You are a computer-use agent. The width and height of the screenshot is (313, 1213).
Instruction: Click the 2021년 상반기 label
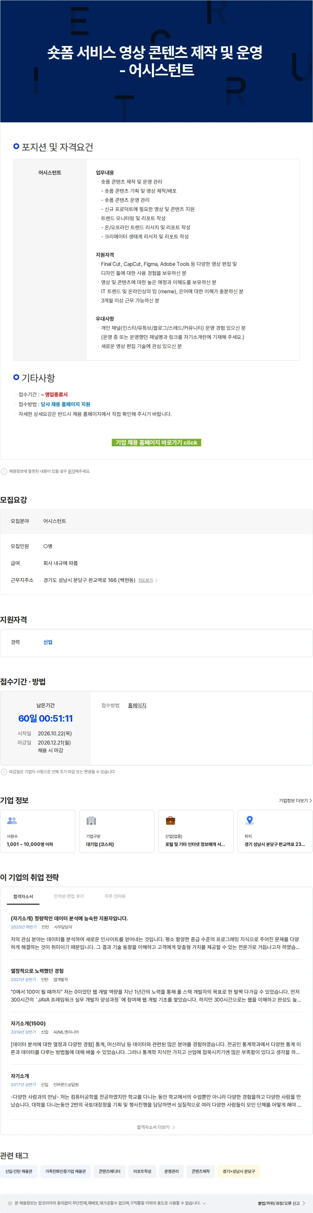click(x=23, y=979)
